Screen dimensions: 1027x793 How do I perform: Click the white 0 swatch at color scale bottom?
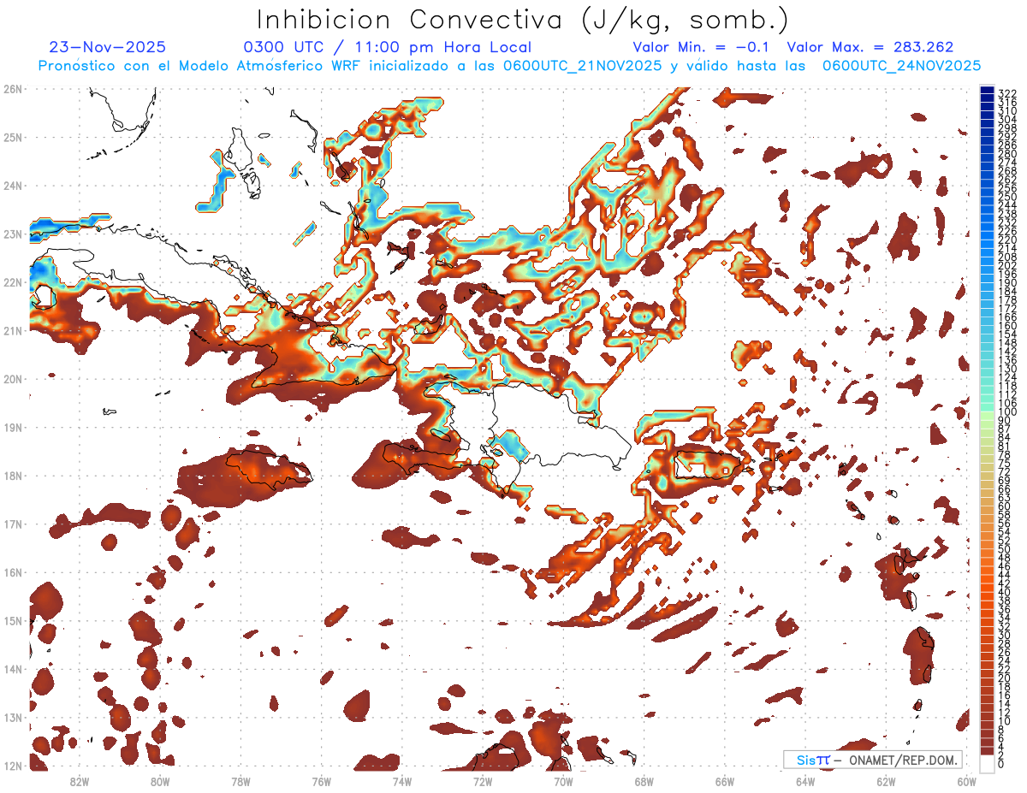(987, 764)
